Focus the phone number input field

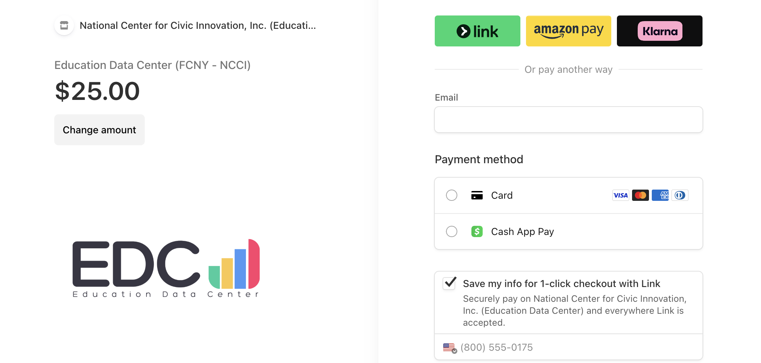(580, 348)
